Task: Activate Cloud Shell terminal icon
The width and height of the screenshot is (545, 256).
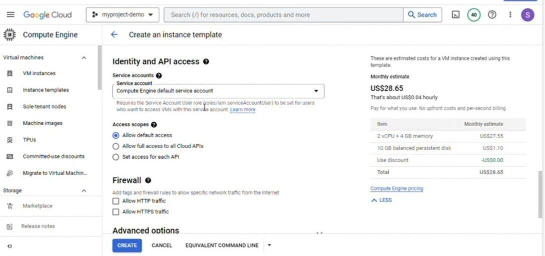Action: (455, 14)
